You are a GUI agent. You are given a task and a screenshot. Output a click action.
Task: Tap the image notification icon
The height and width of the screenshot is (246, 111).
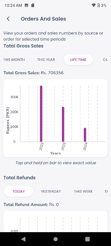[x=27, y=5]
